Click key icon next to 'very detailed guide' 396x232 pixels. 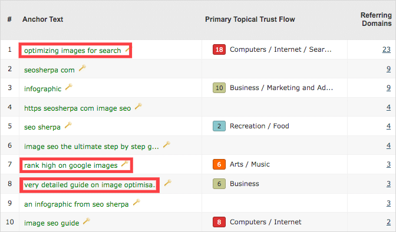tap(168, 183)
